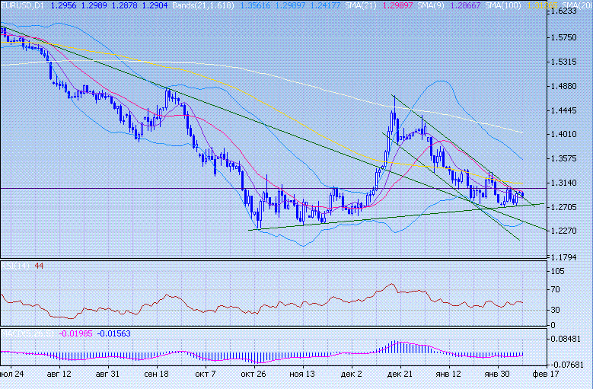This screenshot has height=389, width=593.
Task: Click the RSI(14) indicator label
Action: coord(13,266)
